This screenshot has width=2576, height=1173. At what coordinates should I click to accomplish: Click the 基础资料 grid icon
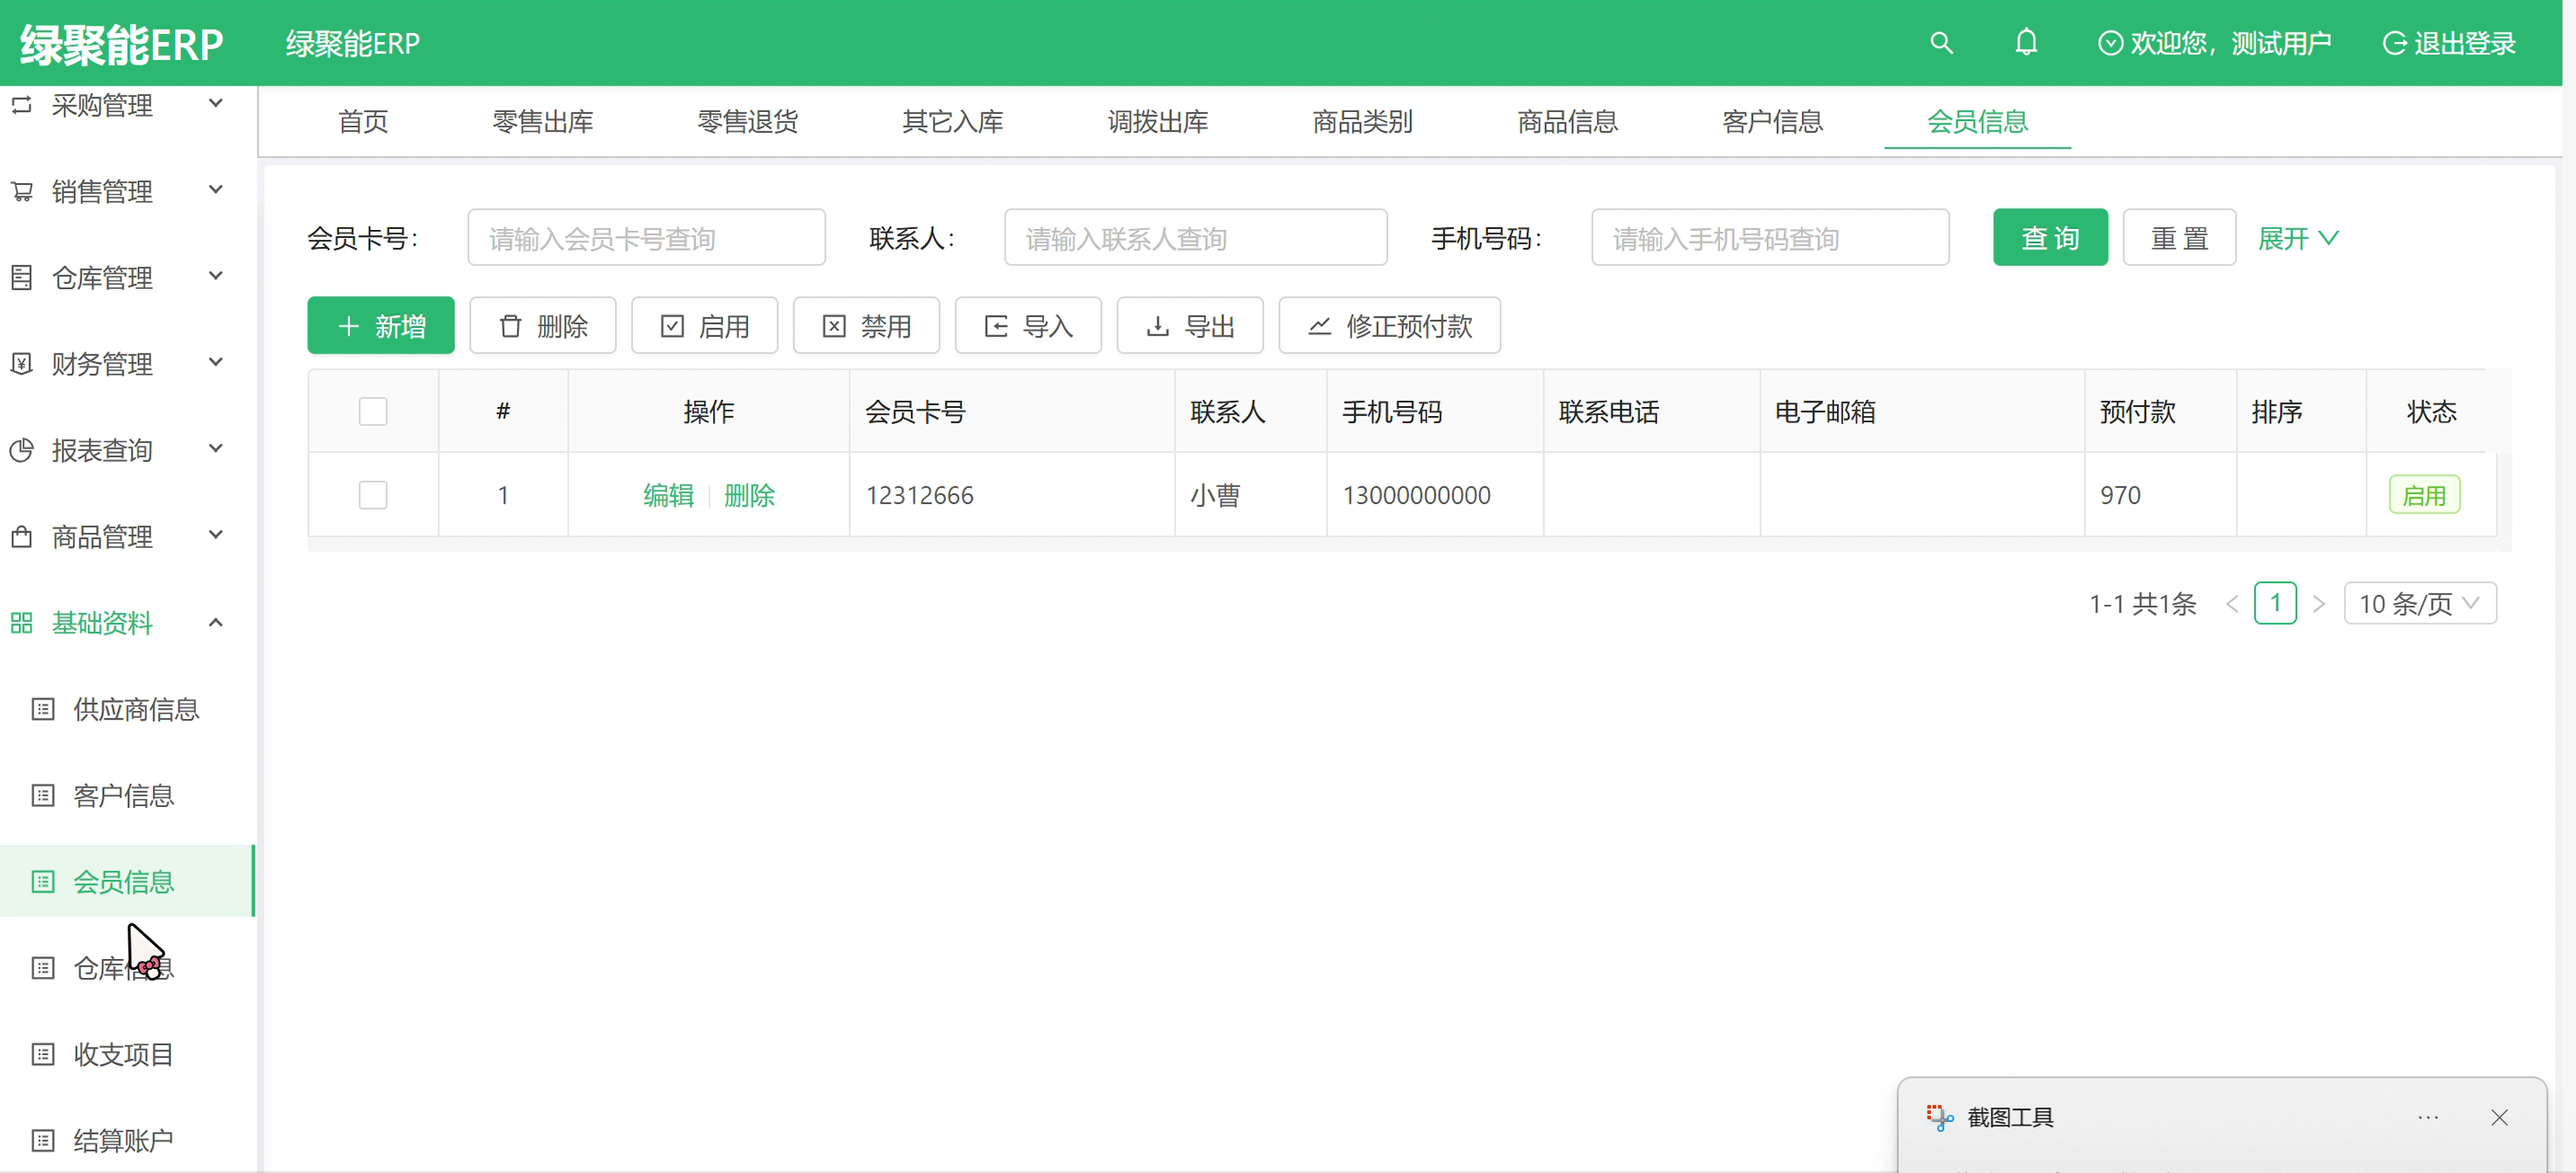tap(22, 622)
